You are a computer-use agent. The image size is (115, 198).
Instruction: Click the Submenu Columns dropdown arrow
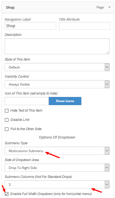pos(107,184)
